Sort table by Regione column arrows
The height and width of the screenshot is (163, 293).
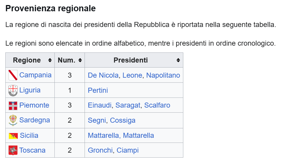click(x=50, y=60)
